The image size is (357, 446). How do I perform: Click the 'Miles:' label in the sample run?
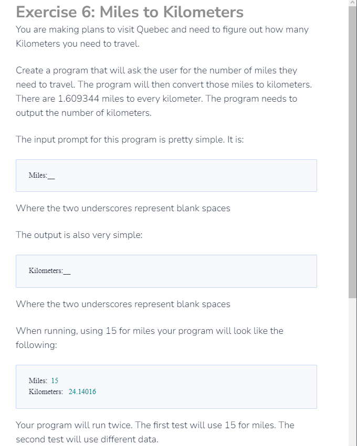38,380
